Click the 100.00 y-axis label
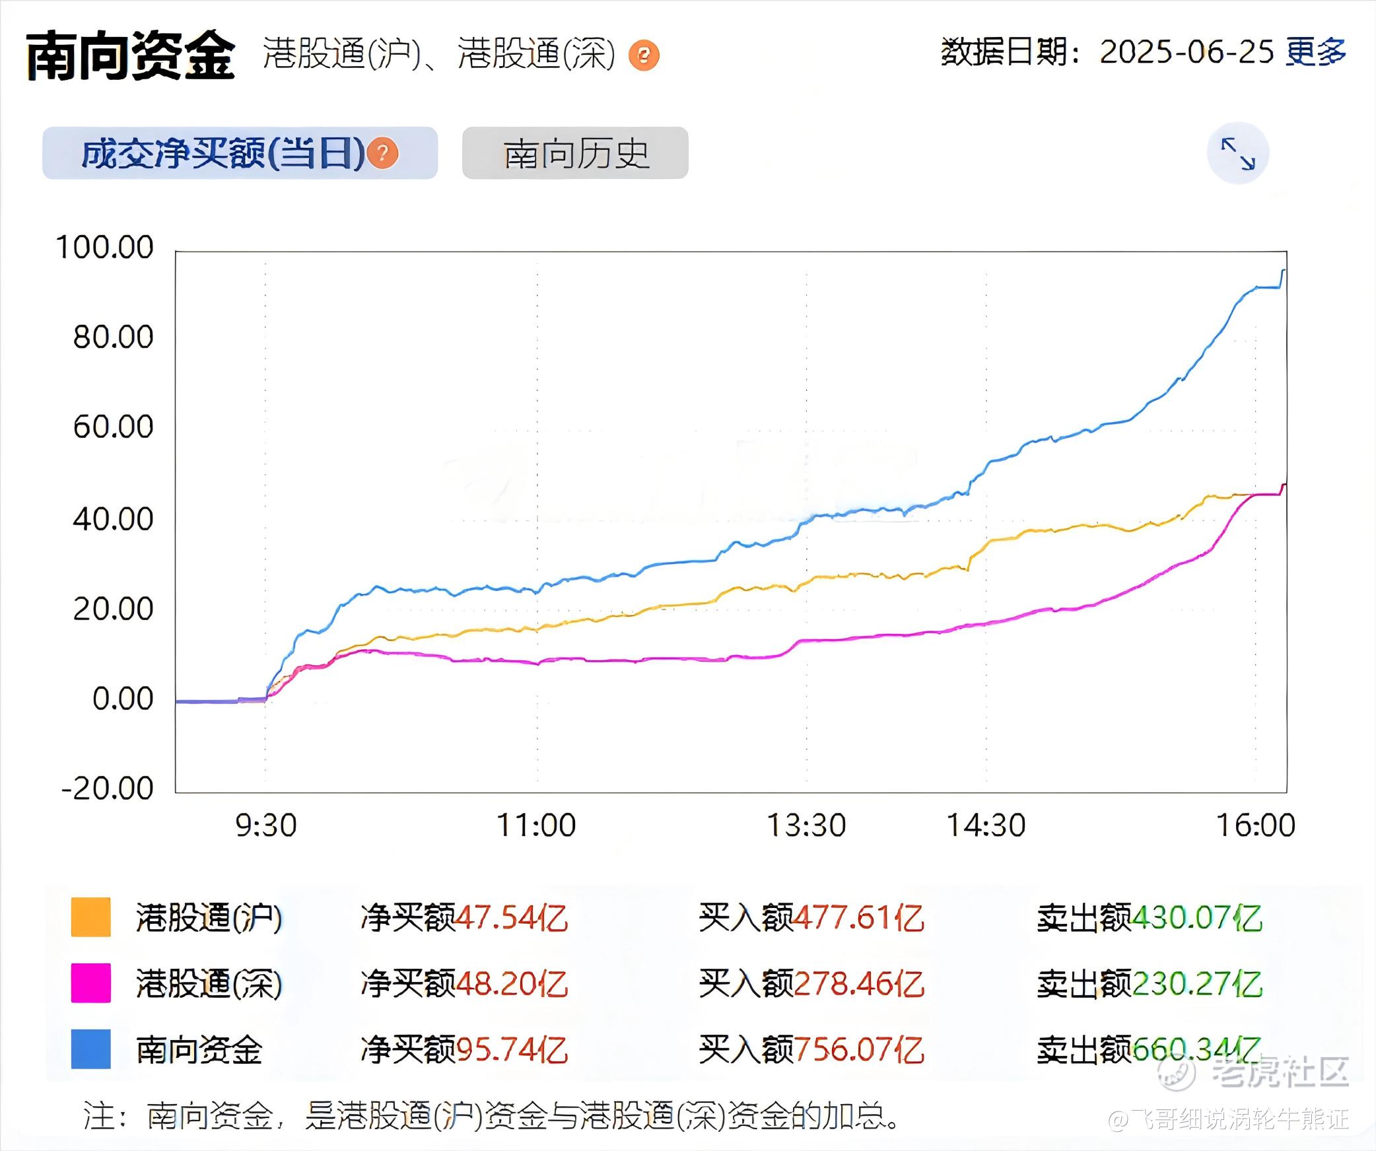The width and height of the screenshot is (1376, 1151). tap(104, 247)
